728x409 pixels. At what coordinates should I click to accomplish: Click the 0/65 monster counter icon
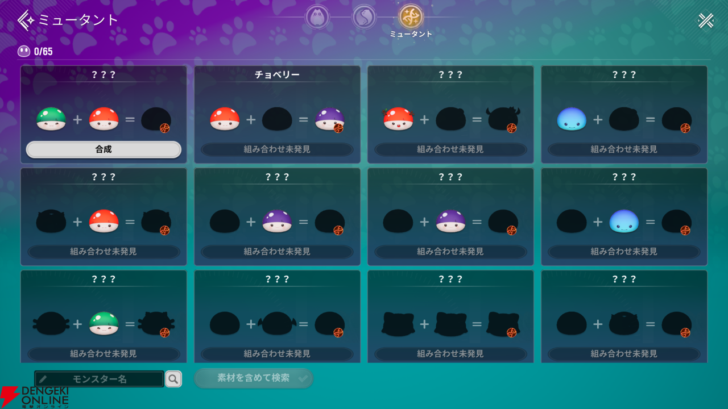24,52
